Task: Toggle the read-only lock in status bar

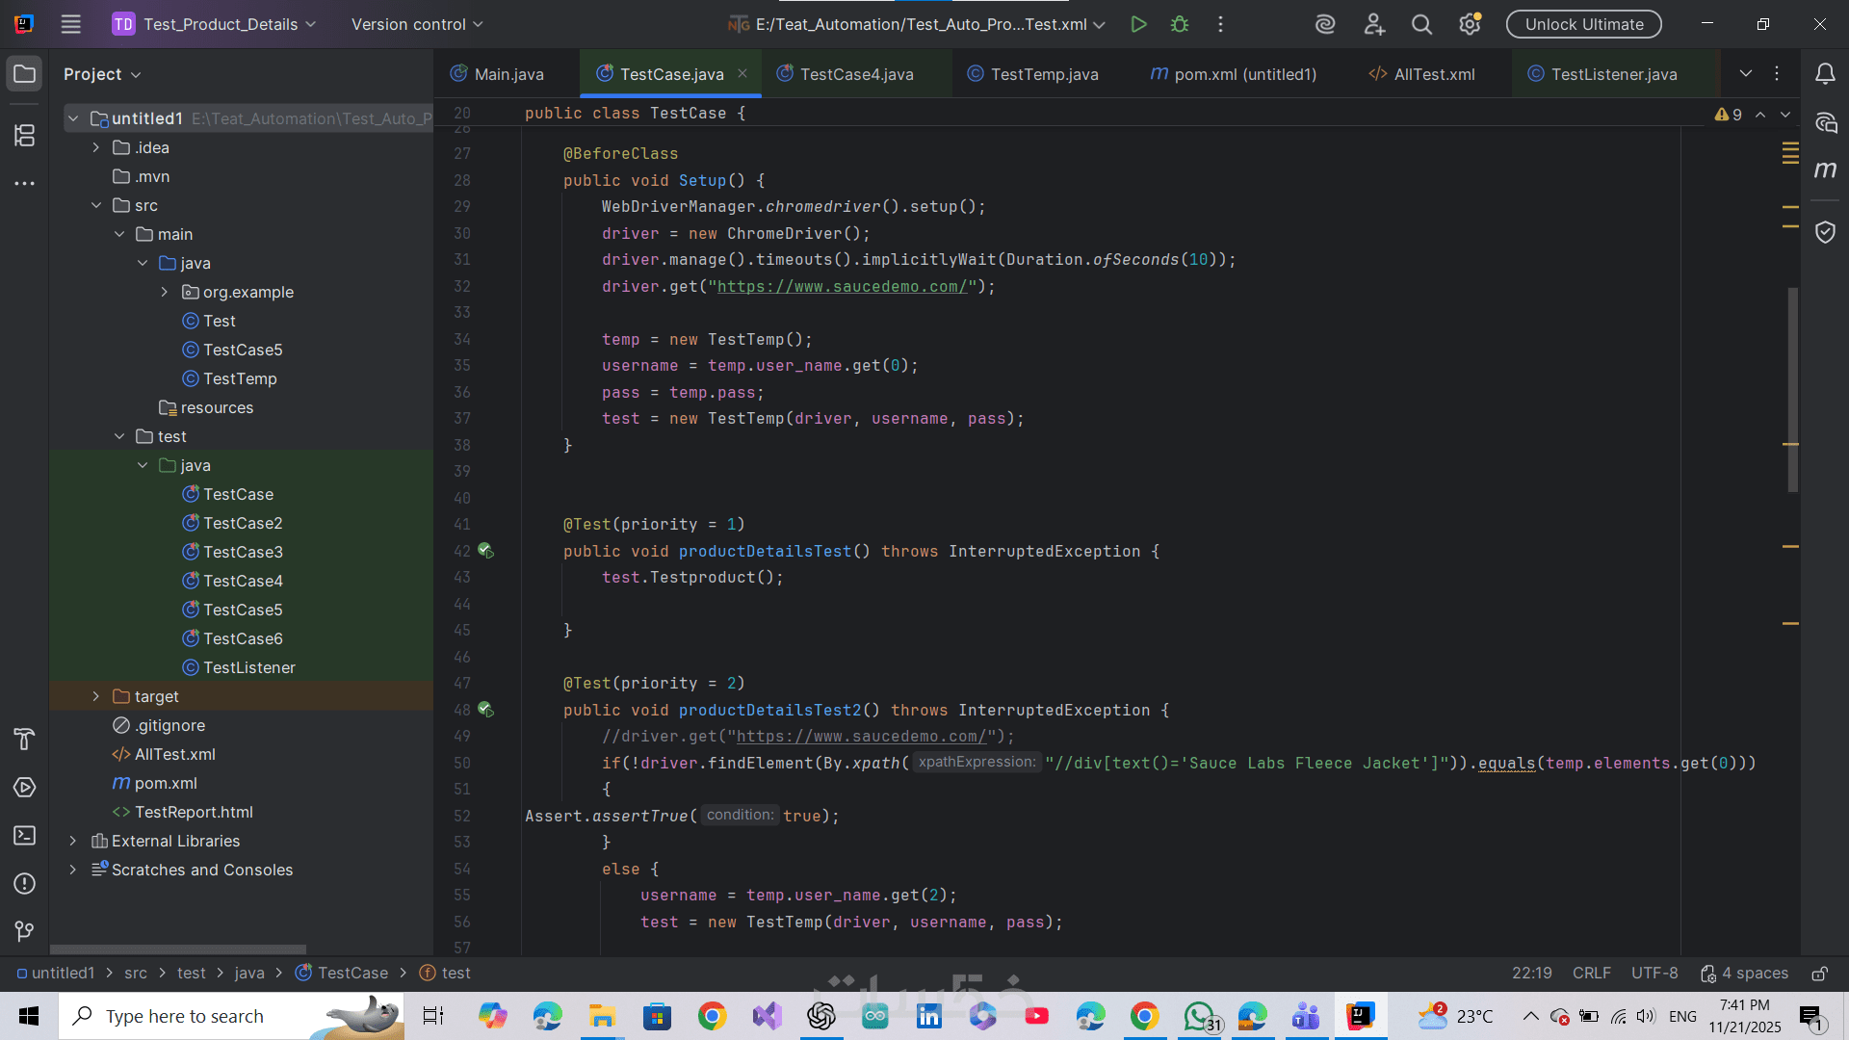Action: tap(1819, 974)
